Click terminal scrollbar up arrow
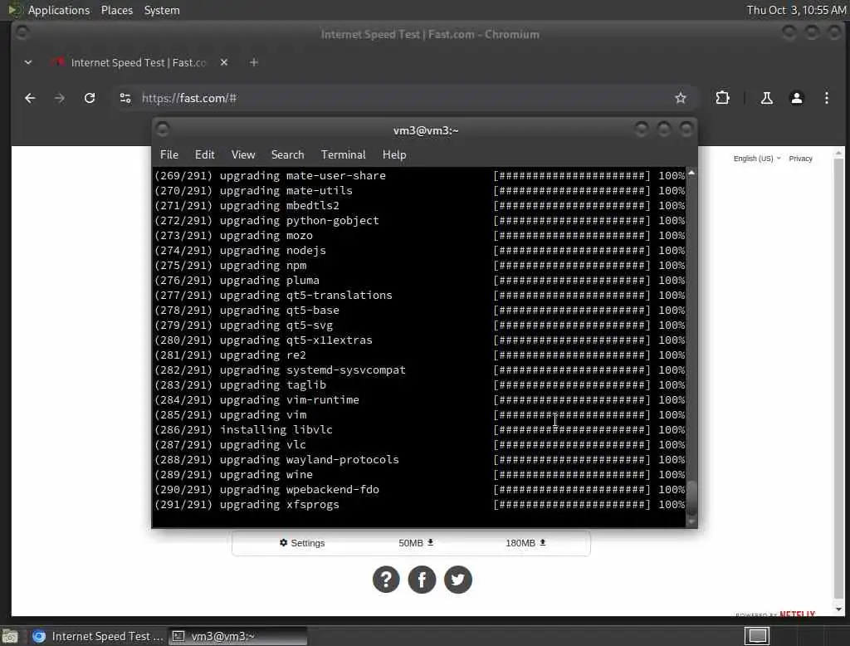Viewport: 850px width, 646px height. point(691,173)
